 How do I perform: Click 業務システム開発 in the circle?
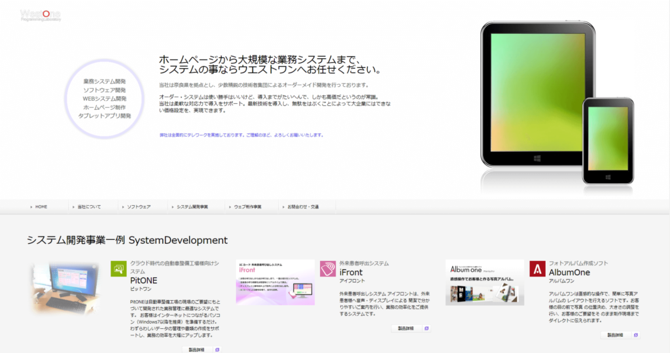coord(104,81)
